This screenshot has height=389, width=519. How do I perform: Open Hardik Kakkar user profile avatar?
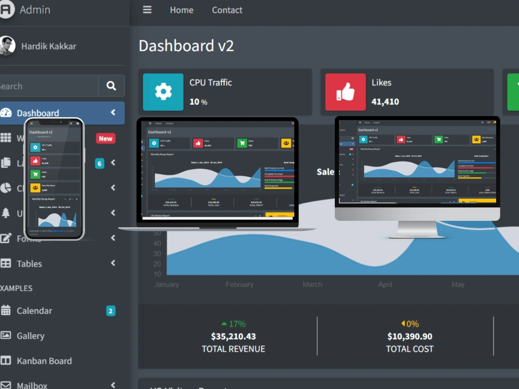7,46
